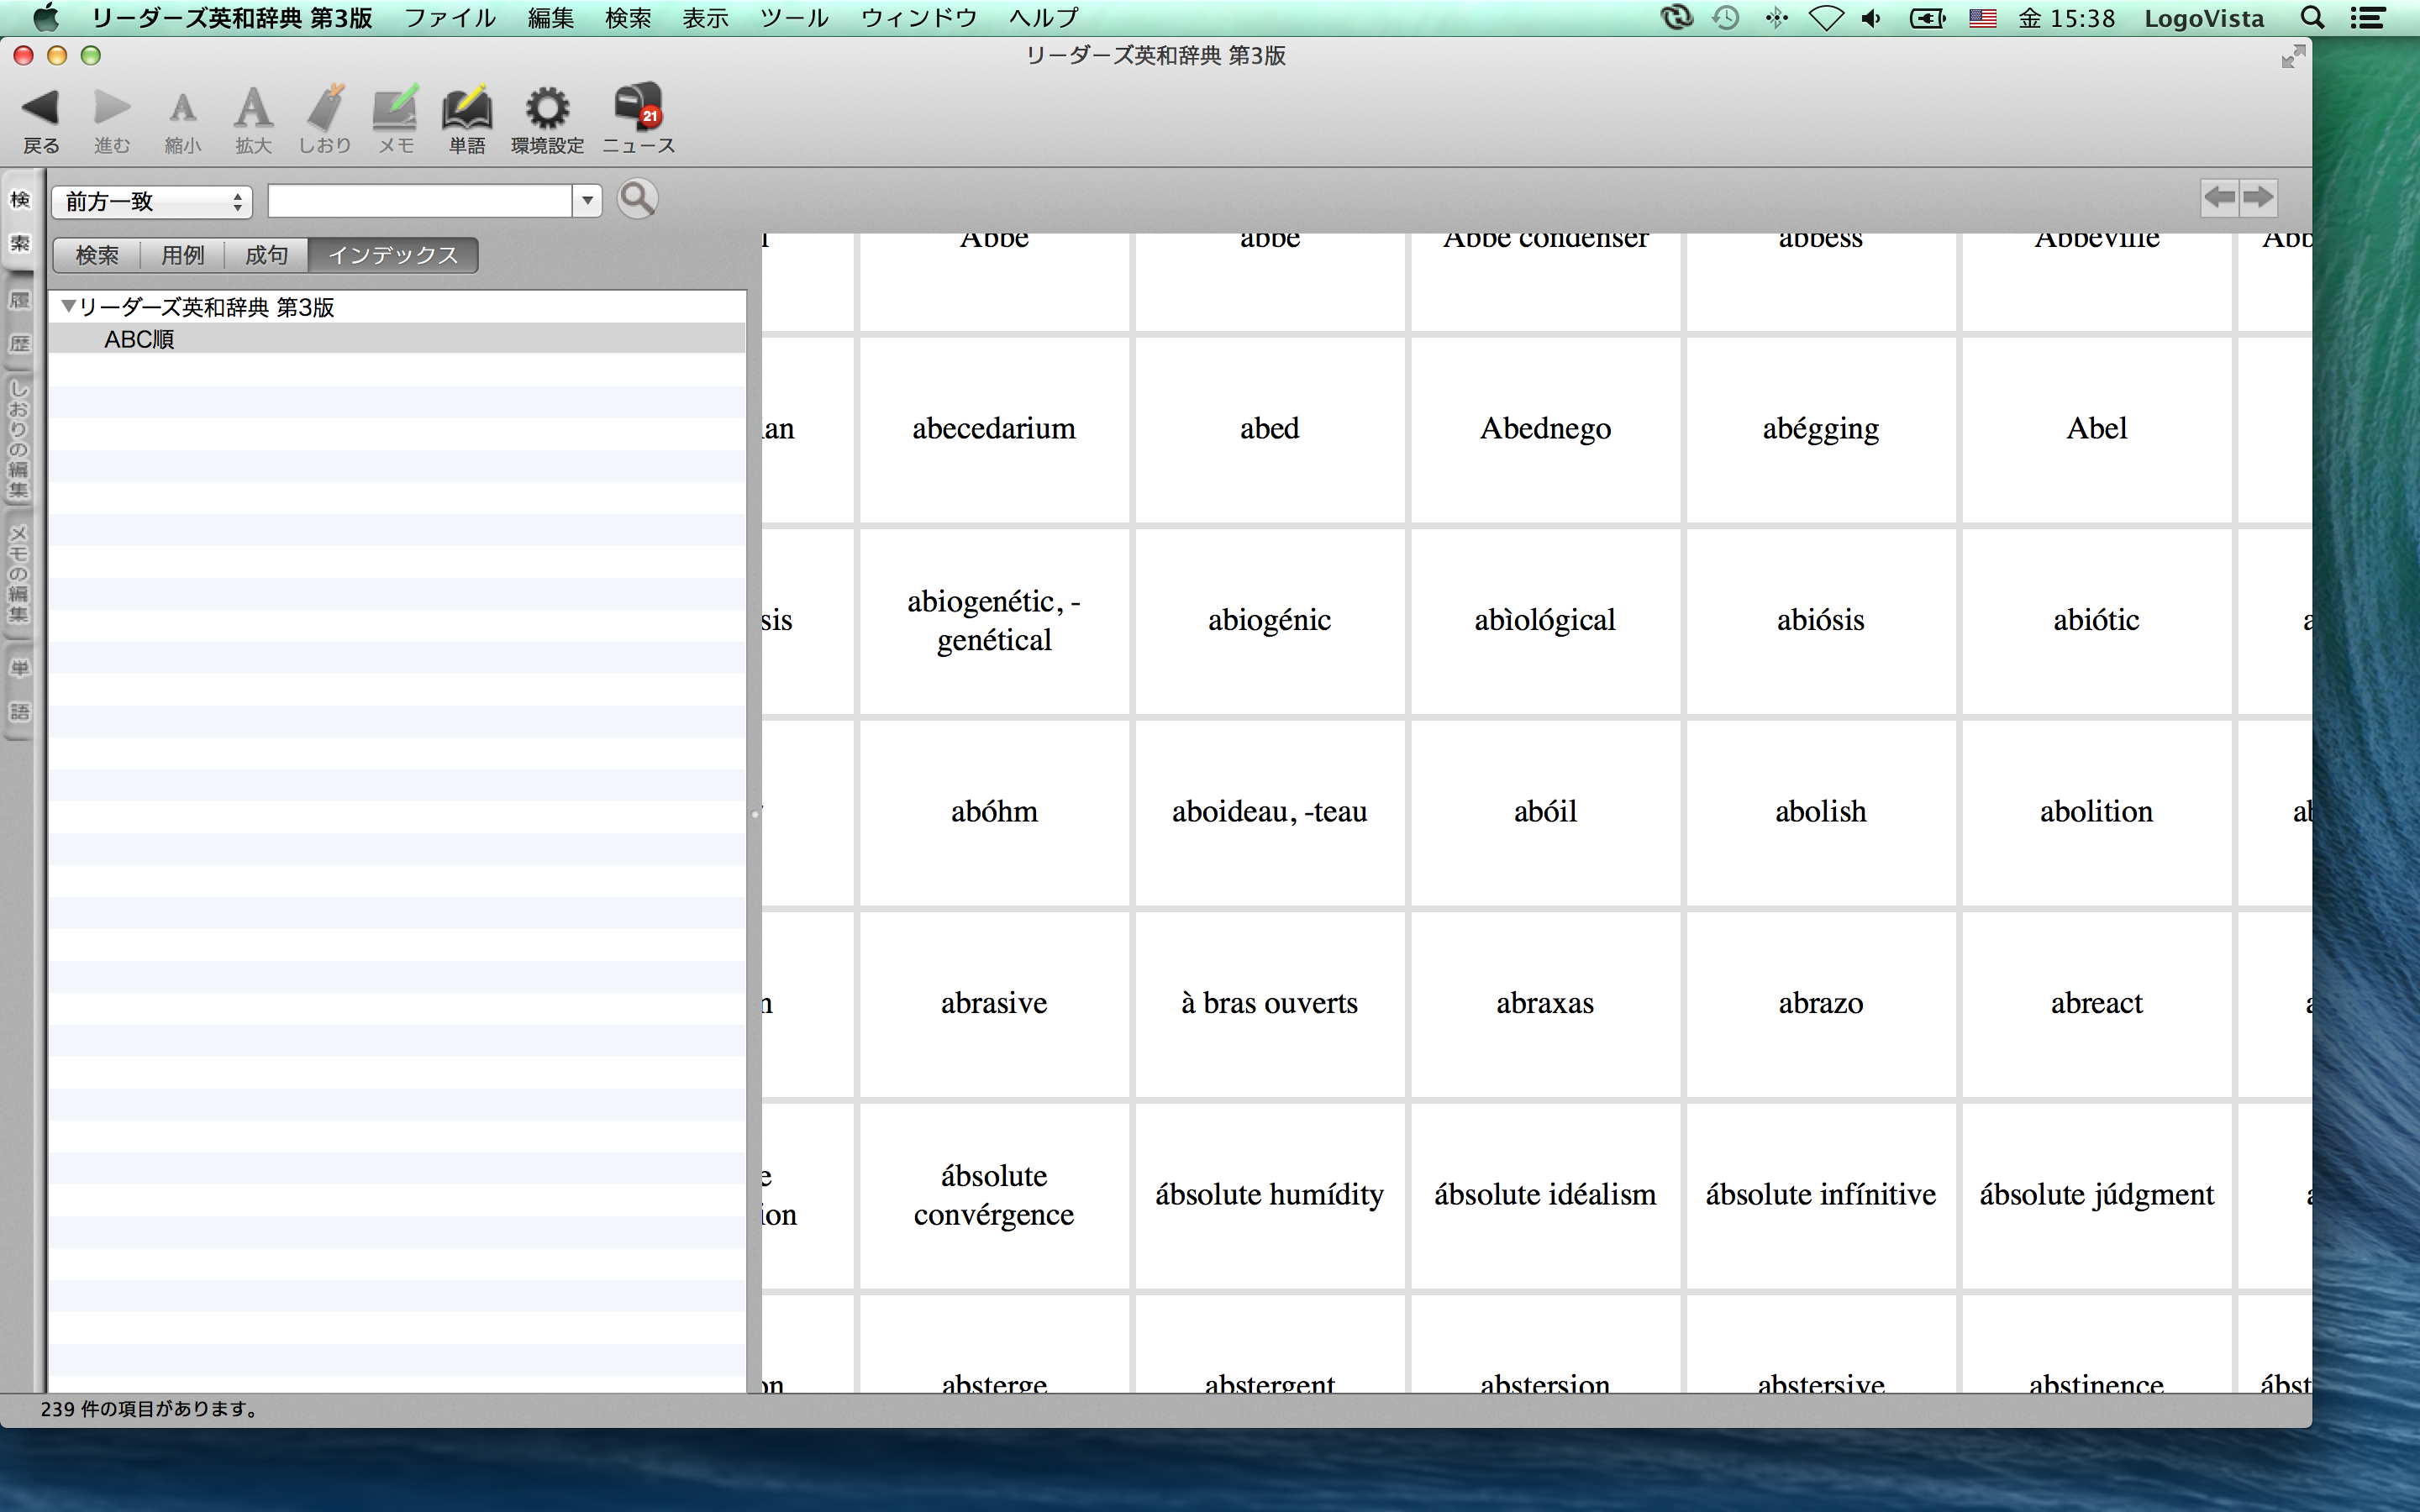Switch to the 用例 tab

tap(182, 255)
